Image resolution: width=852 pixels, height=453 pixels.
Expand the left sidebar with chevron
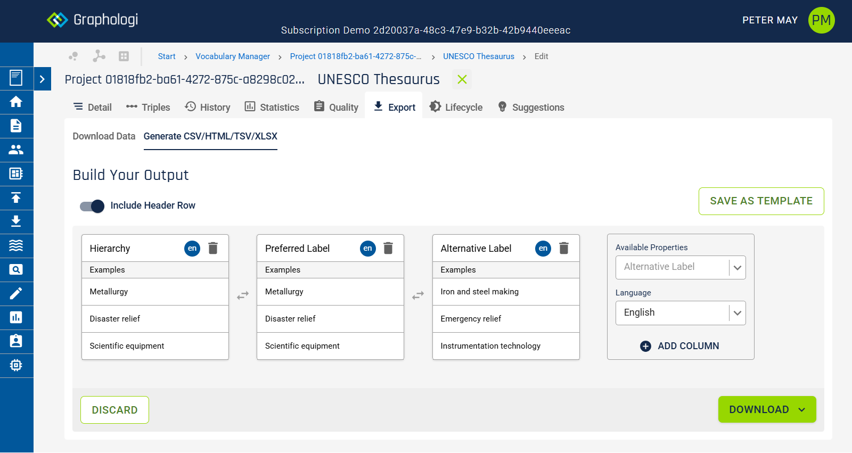click(42, 79)
